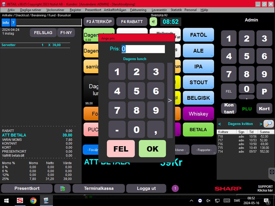The image size is (275, 206).
Task: Open the Windows Start menu
Action: pos(6,201)
